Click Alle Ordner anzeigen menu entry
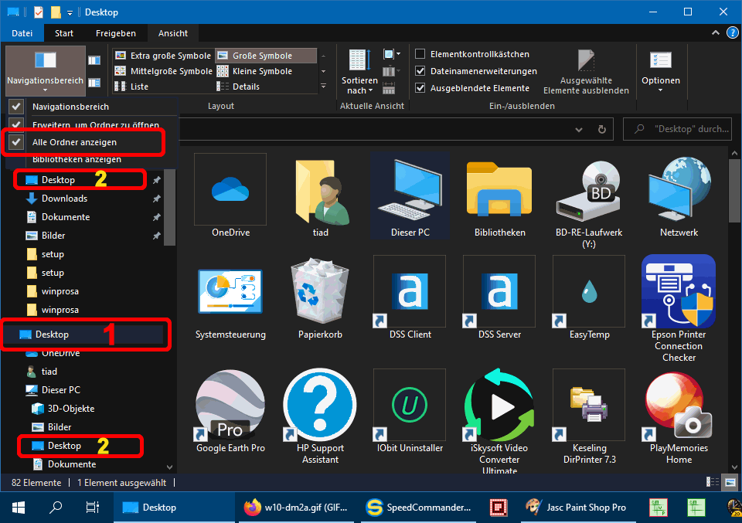The width and height of the screenshot is (742, 523). tap(75, 142)
